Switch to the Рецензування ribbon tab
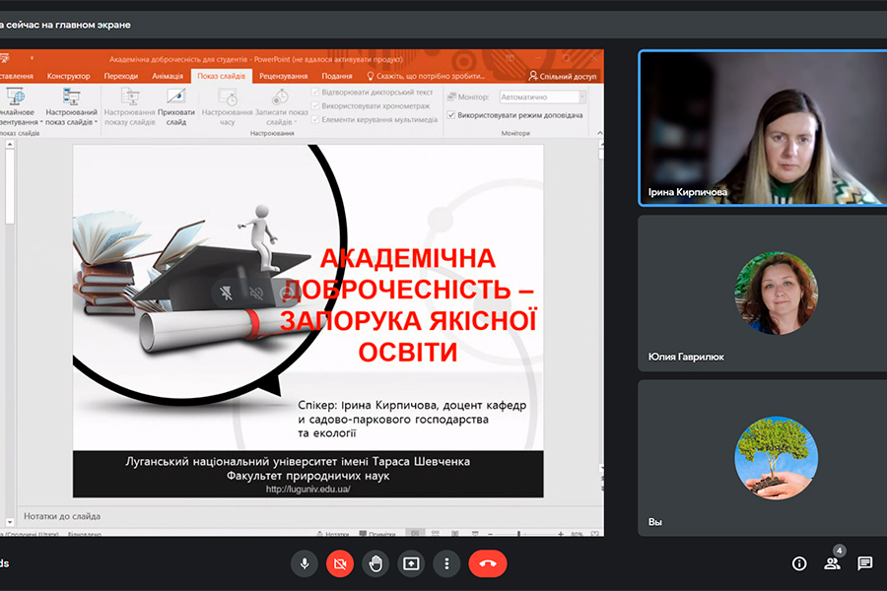 [x=284, y=76]
